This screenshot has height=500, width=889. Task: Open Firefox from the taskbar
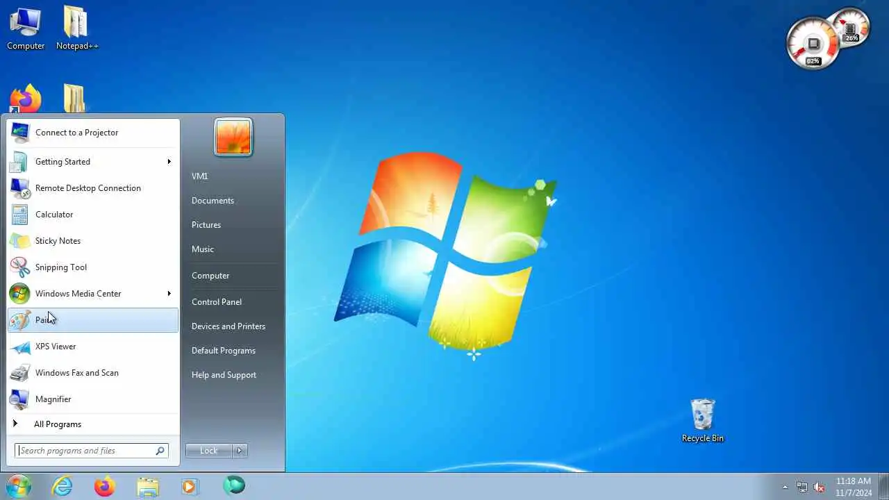pyautogui.click(x=105, y=487)
